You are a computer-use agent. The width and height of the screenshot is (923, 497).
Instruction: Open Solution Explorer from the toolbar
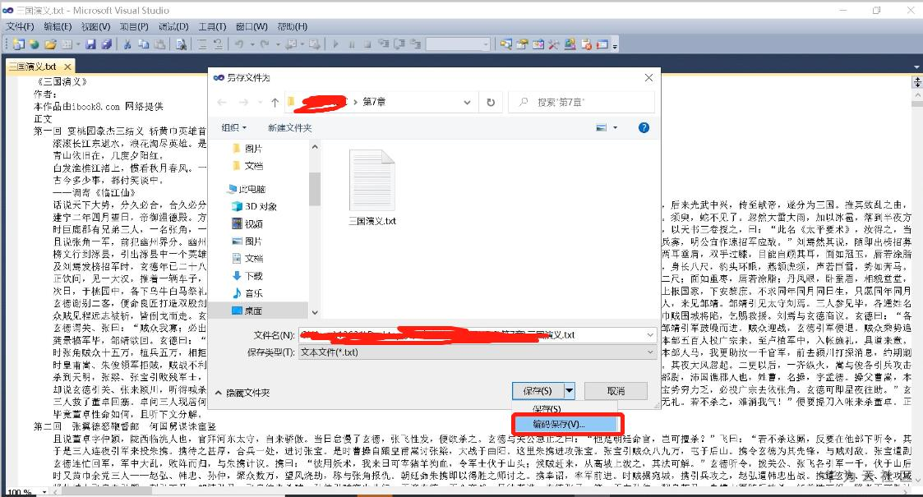(505, 44)
